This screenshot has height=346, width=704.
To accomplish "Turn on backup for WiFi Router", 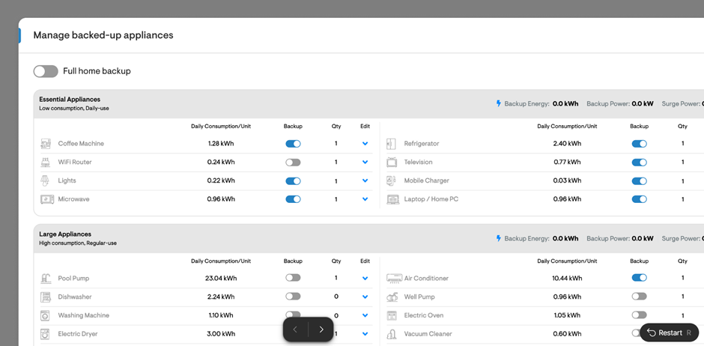I will 293,163.
